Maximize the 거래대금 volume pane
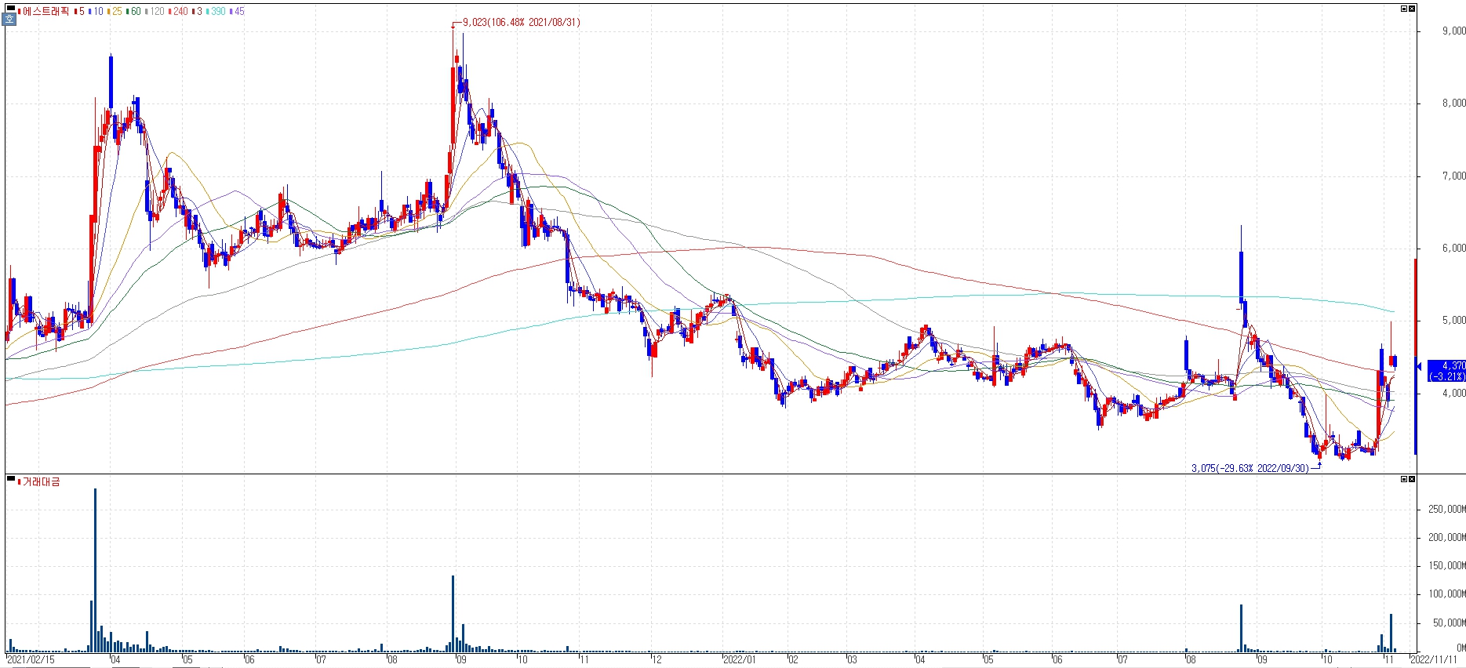The image size is (1466, 668). click(1404, 478)
